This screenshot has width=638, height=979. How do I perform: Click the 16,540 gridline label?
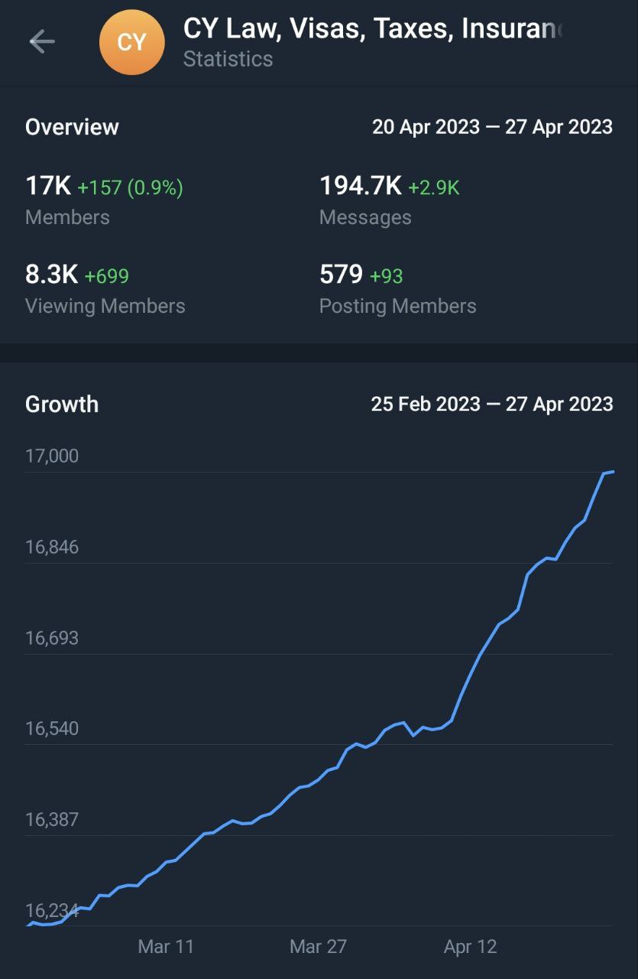[52, 728]
